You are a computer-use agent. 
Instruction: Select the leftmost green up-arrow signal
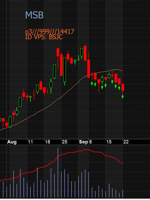click(x=92, y=83)
